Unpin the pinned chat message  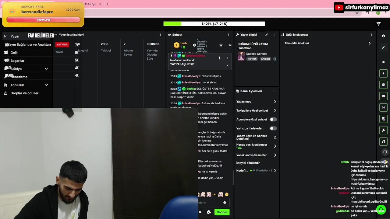coord(219,58)
